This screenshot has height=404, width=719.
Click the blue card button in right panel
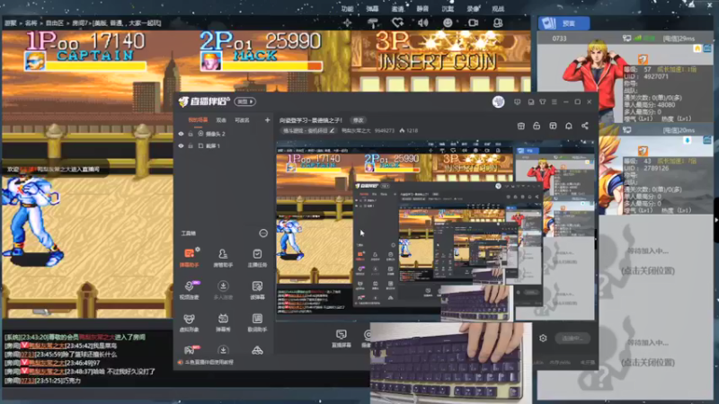pos(564,23)
